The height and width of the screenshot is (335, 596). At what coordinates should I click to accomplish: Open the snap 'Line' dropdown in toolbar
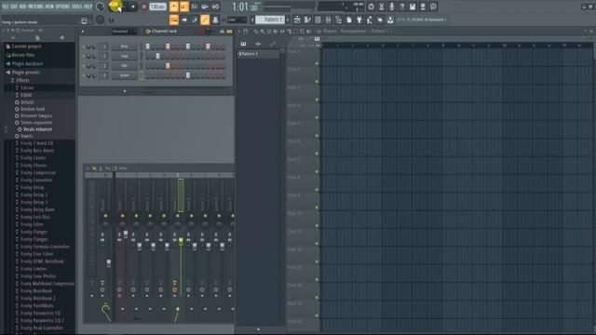[x=237, y=20]
